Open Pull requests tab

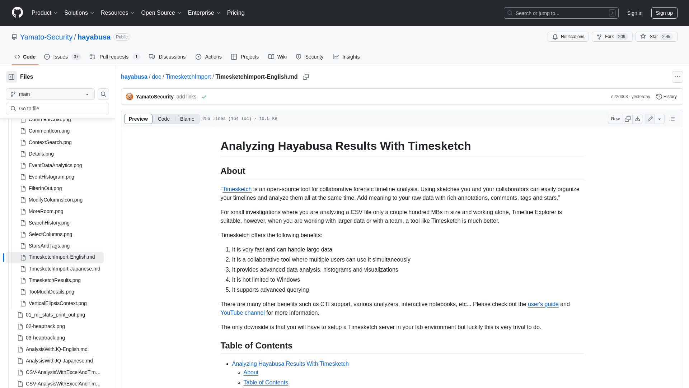(115, 57)
